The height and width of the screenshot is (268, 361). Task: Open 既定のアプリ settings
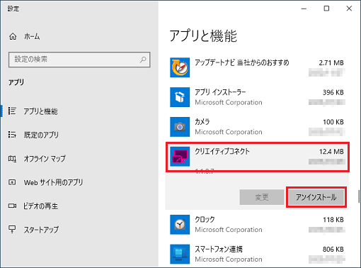[x=41, y=135]
